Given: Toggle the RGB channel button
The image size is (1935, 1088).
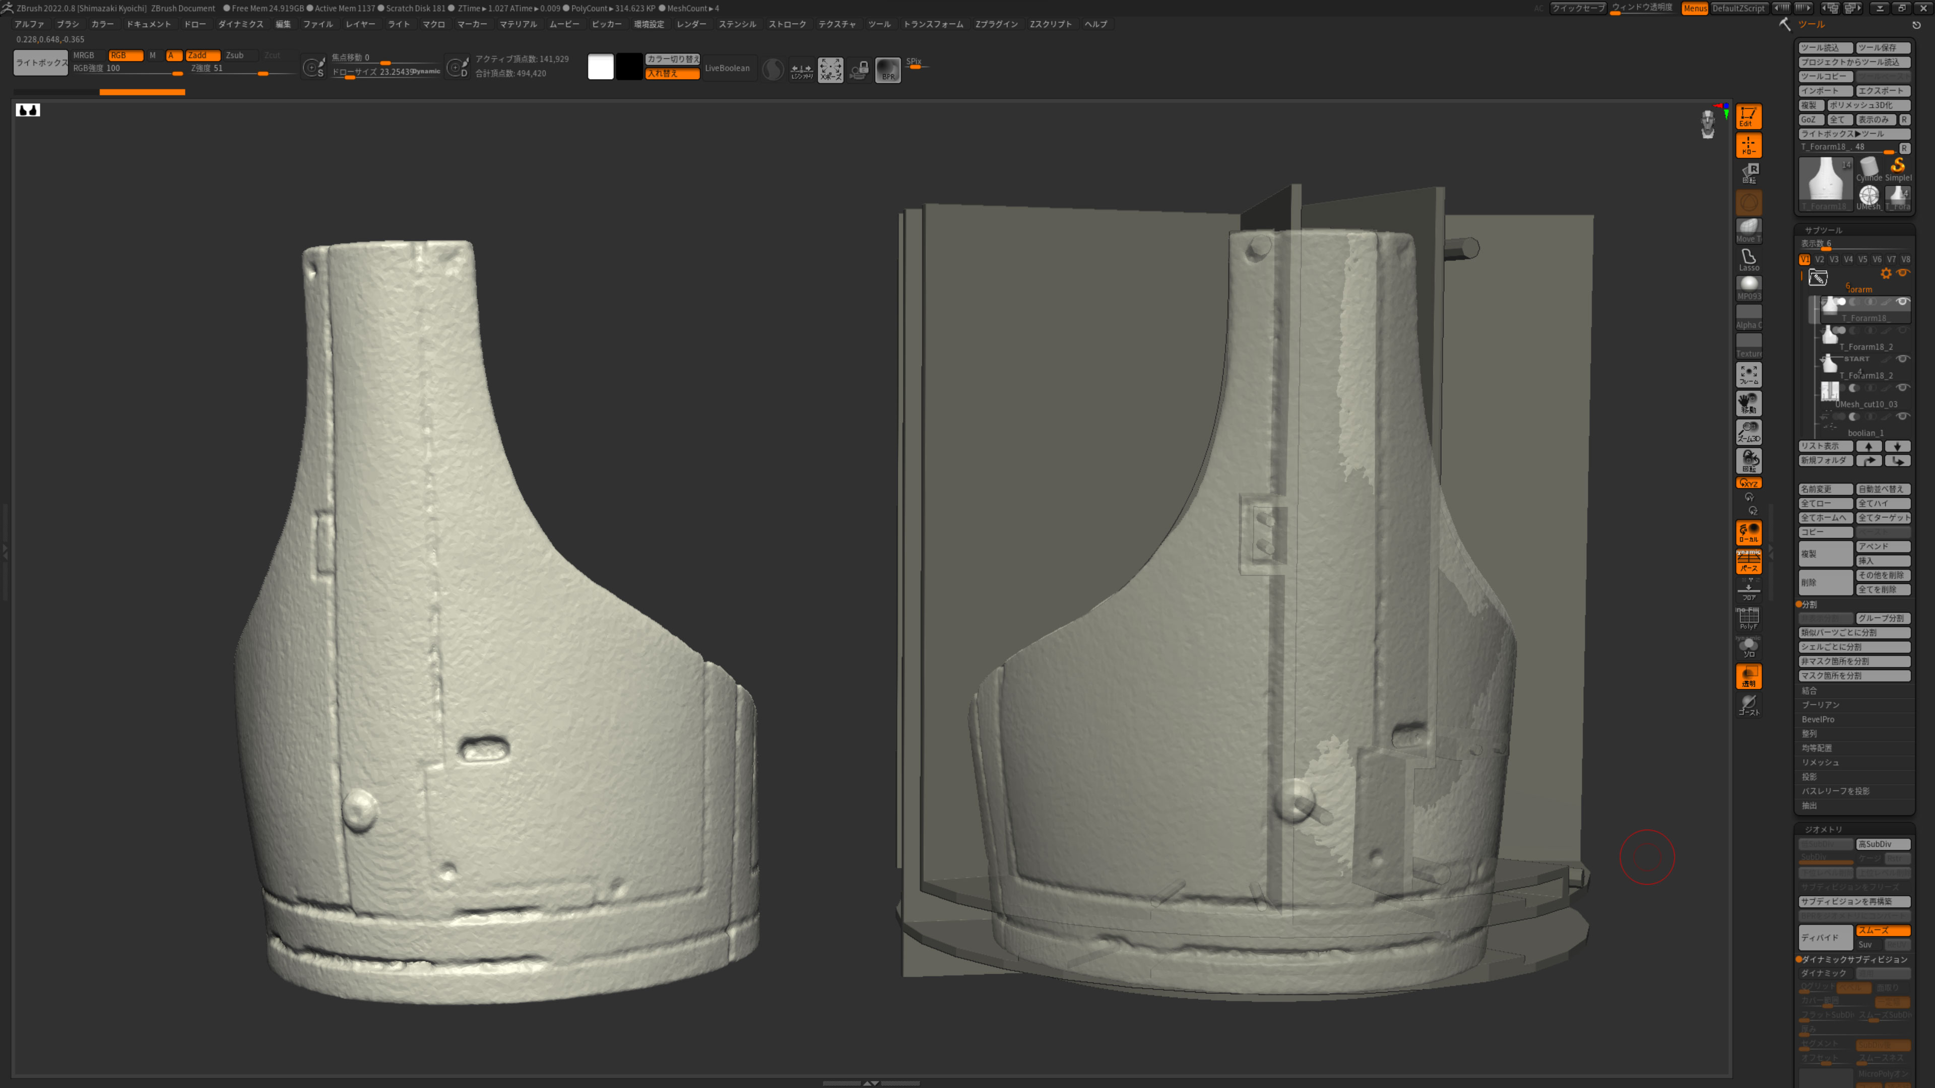Looking at the screenshot, I should tap(125, 55).
